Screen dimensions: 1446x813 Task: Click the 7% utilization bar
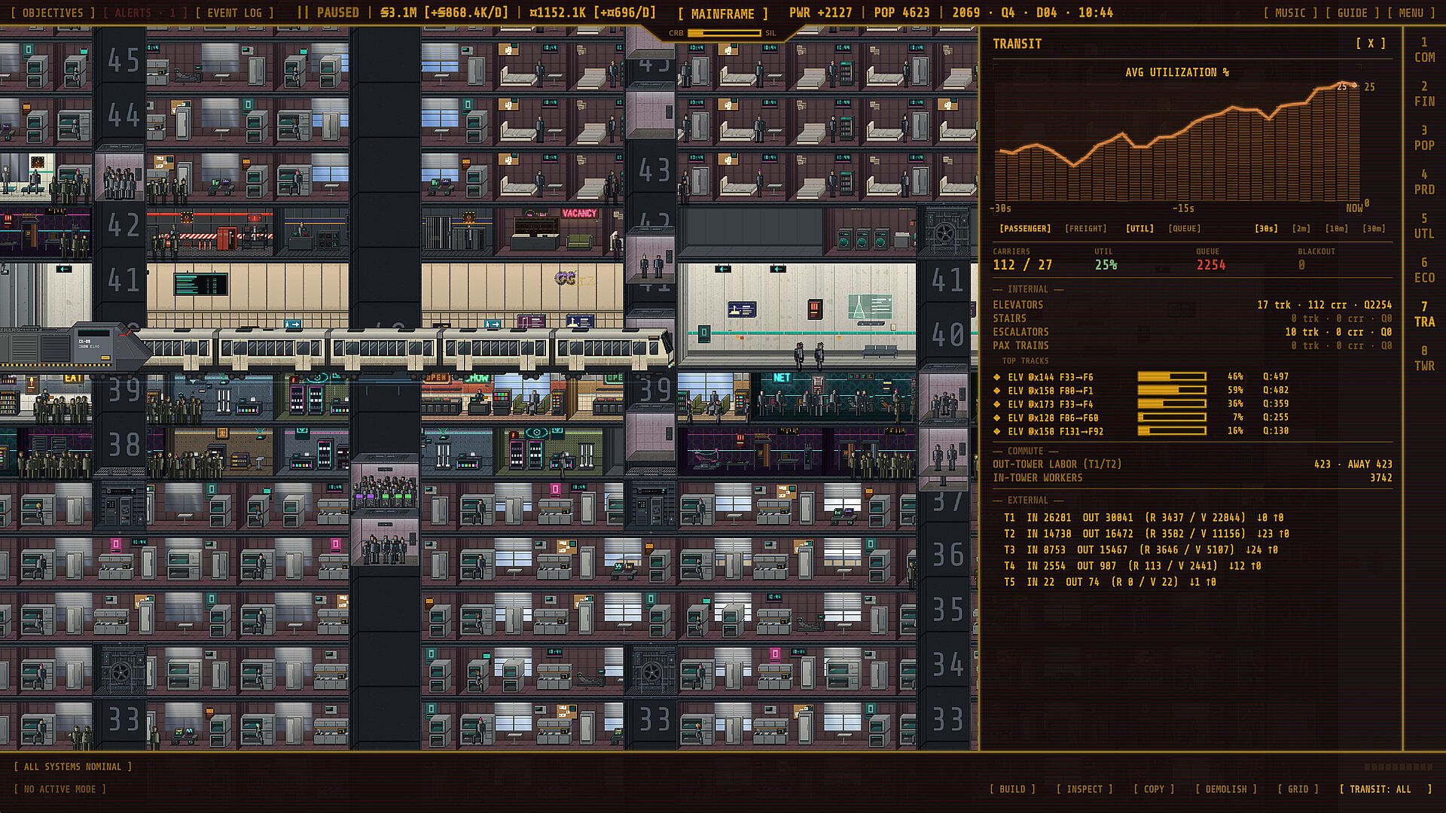[1172, 417]
